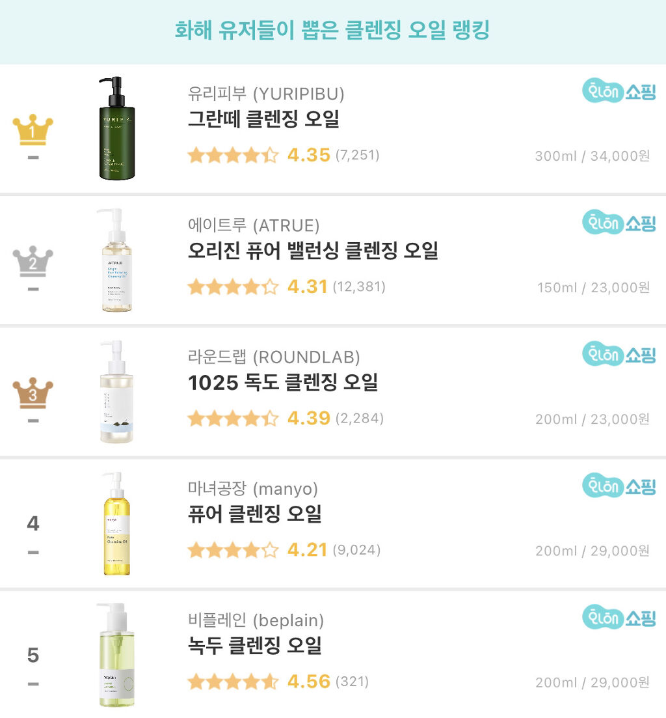The width and height of the screenshot is (666, 718).
Task: Open the ATRUE cleansing oil bottle image
Action: (116, 260)
